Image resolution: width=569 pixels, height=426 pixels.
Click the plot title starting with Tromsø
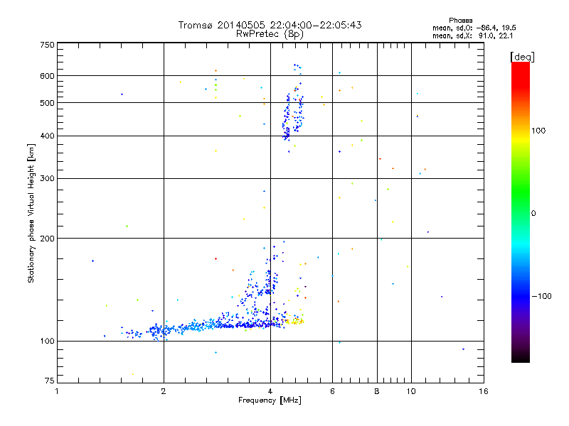(270, 25)
